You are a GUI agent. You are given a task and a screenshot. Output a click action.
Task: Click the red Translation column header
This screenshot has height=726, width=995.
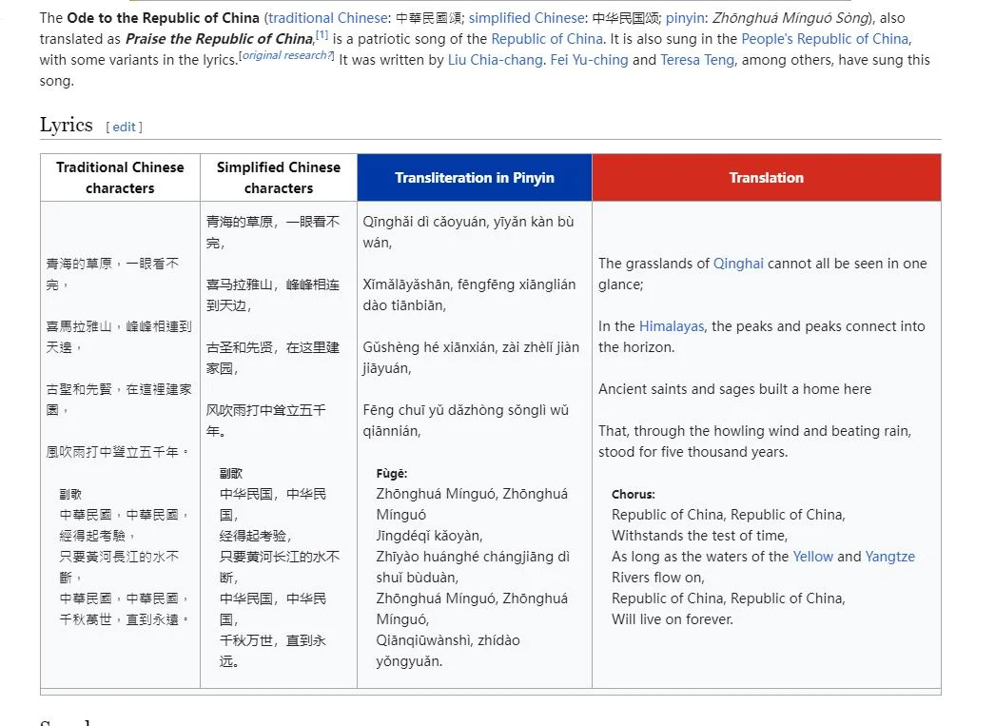point(766,178)
